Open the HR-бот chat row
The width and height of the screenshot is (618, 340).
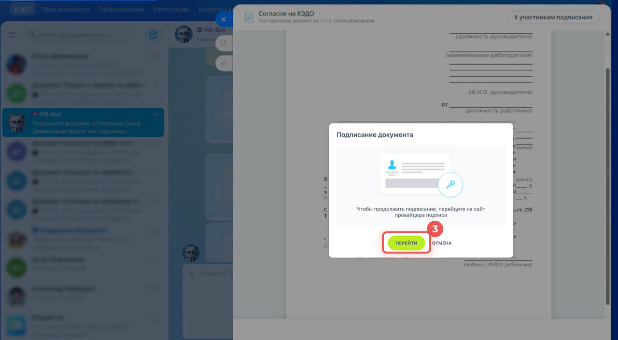coord(83,122)
